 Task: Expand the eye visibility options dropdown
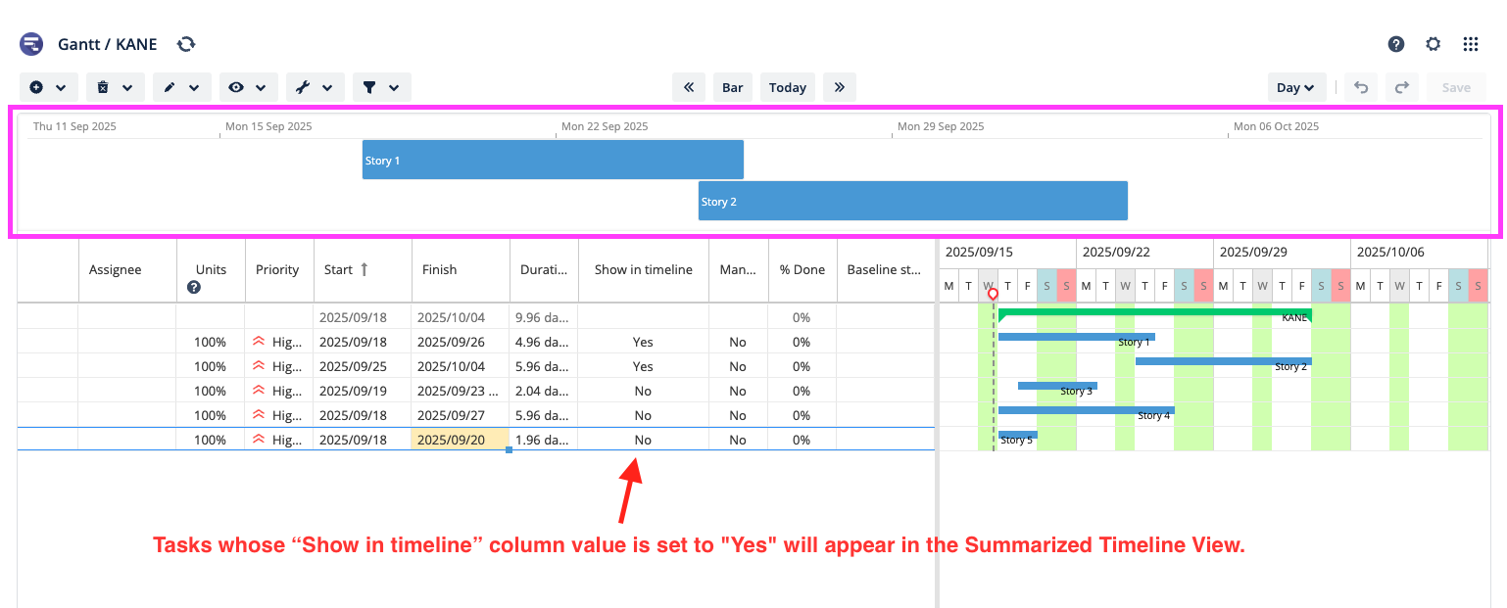[248, 87]
